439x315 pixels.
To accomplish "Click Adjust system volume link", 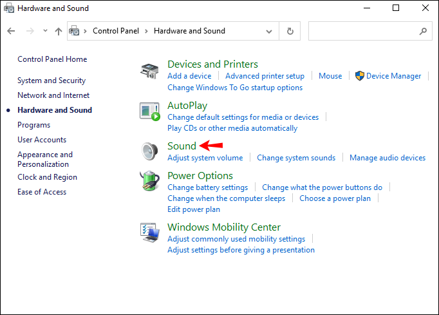I will tap(205, 158).
